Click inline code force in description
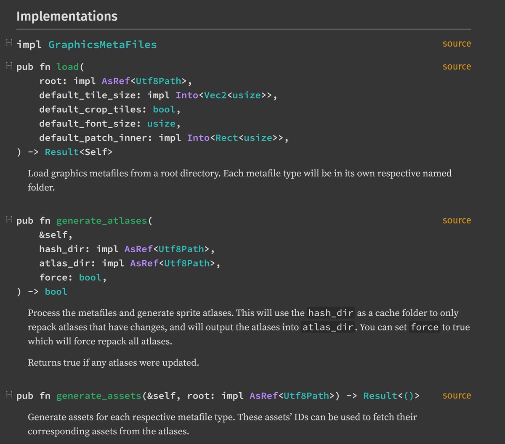Viewport: 505px width, 444px height. click(x=425, y=327)
